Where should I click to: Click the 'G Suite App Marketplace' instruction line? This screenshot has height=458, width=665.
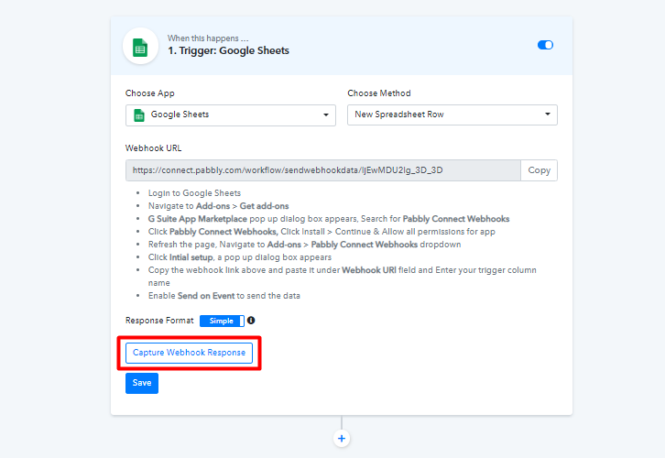329,219
